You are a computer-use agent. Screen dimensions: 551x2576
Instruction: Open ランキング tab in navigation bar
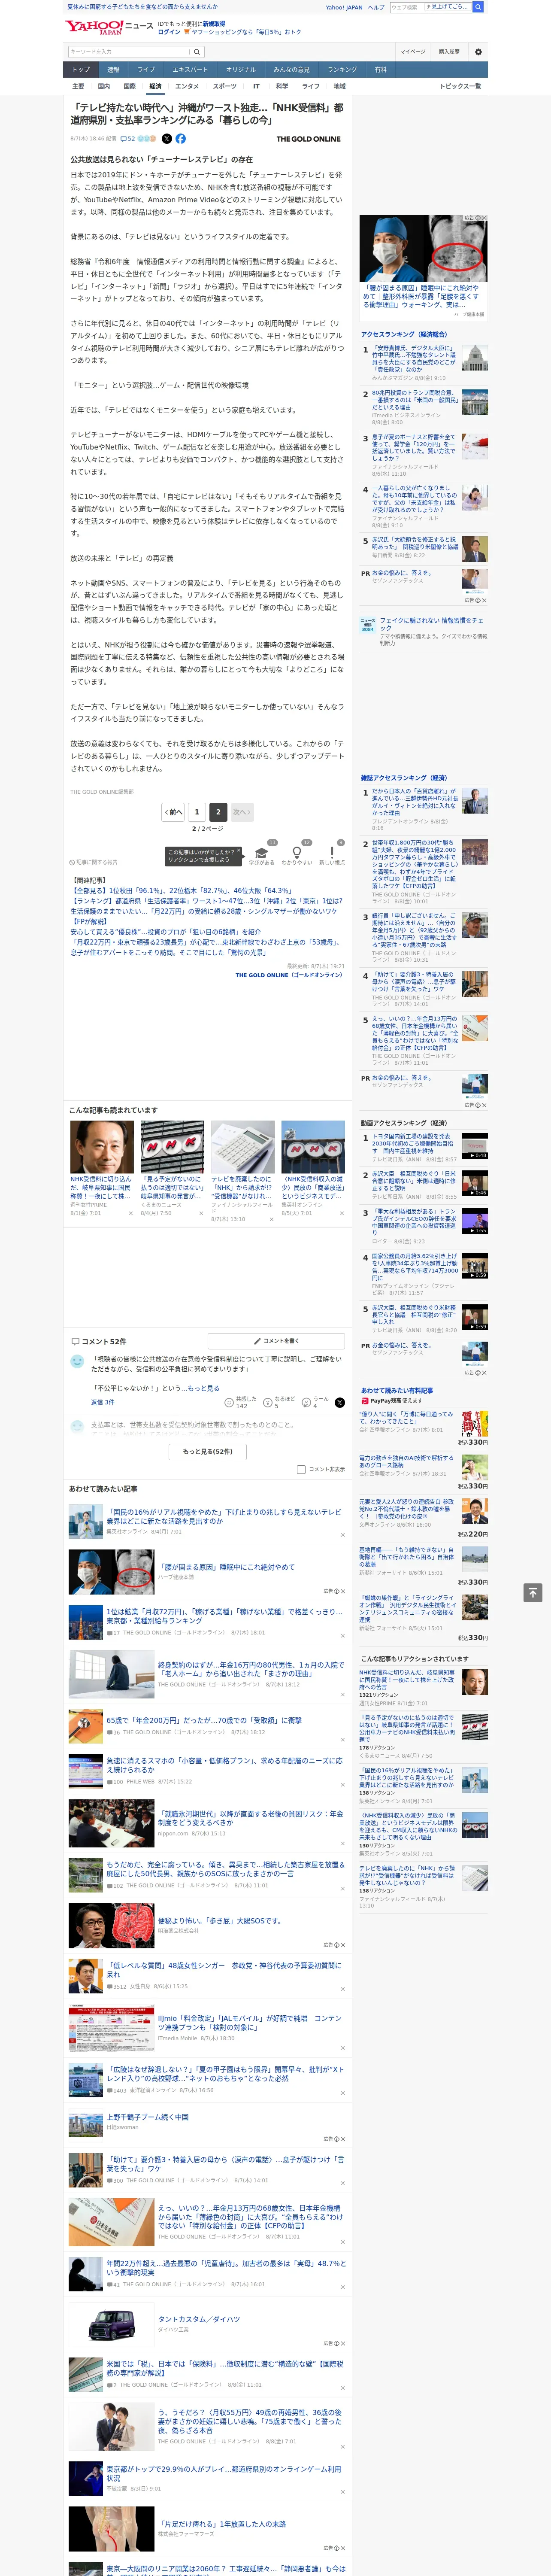click(342, 70)
